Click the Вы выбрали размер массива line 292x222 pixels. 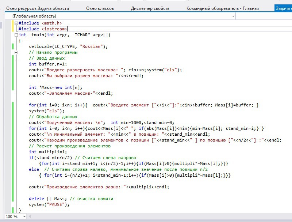pos(86,76)
